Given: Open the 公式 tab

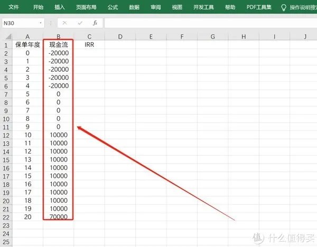Looking at the screenshot, I should [x=113, y=7].
